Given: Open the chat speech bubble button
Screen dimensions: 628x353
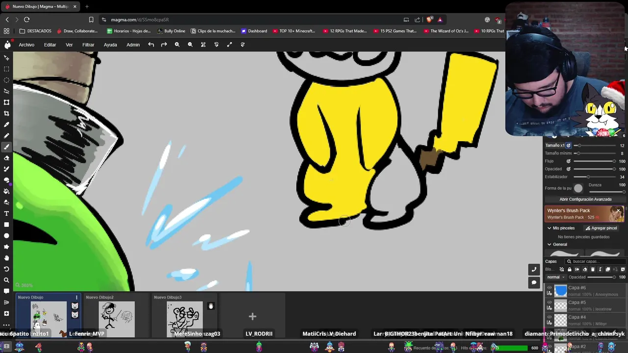Looking at the screenshot, I should click(534, 282).
